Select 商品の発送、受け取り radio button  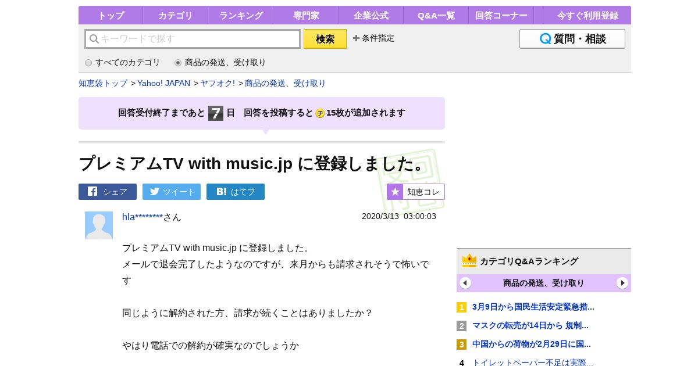point(178,63)
